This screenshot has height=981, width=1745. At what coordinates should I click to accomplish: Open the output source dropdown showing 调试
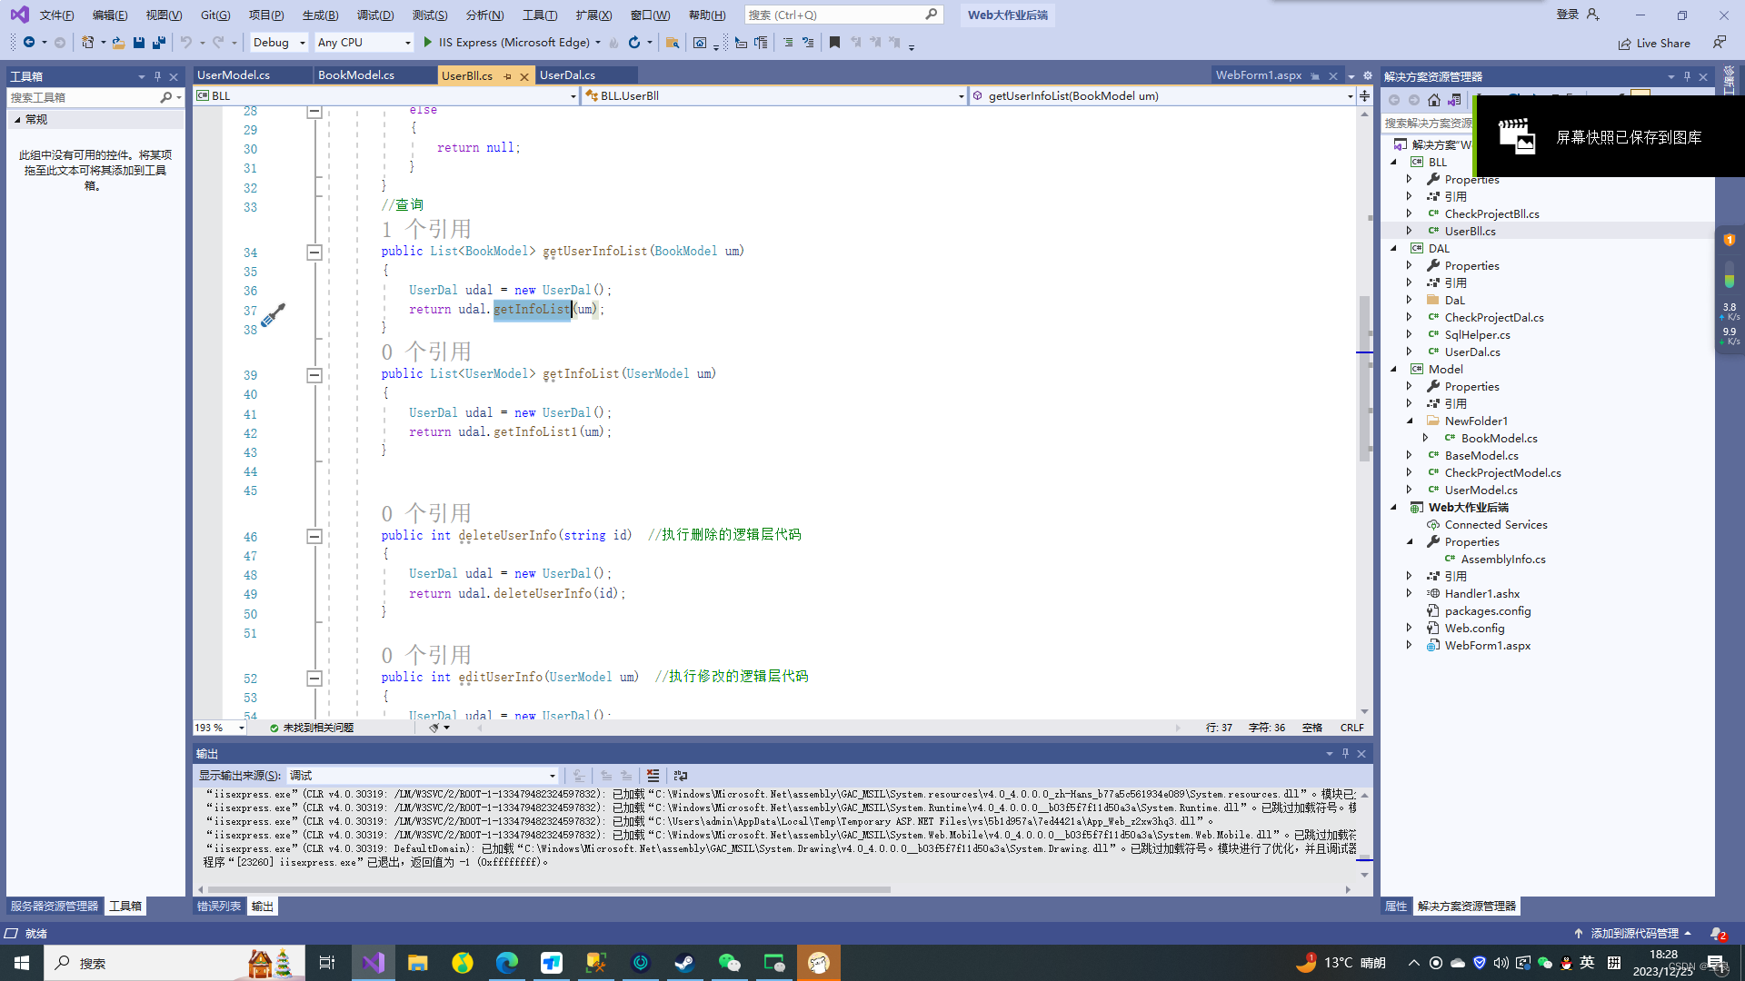(423, 776)
